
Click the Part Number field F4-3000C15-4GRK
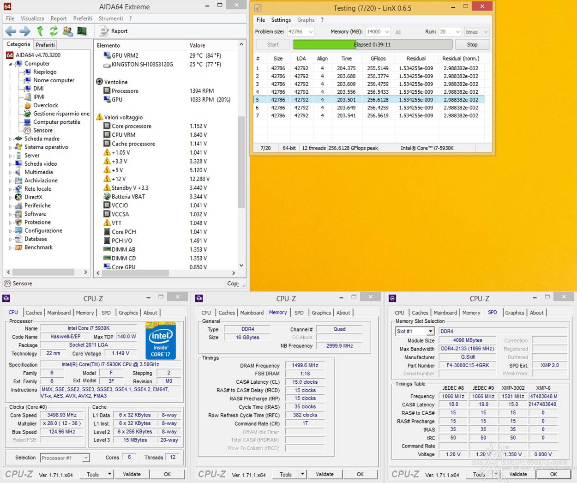coord(468,365)
